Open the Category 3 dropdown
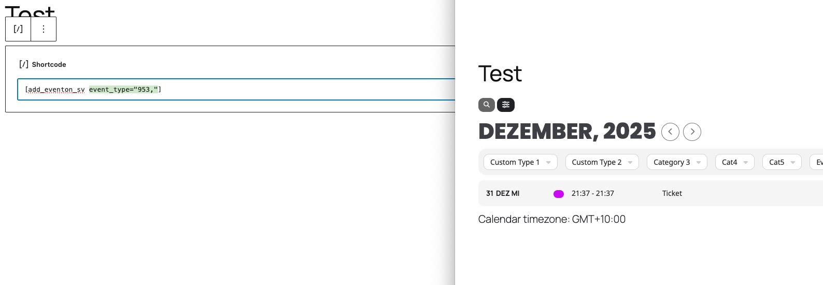 click(x=677, y=162)
